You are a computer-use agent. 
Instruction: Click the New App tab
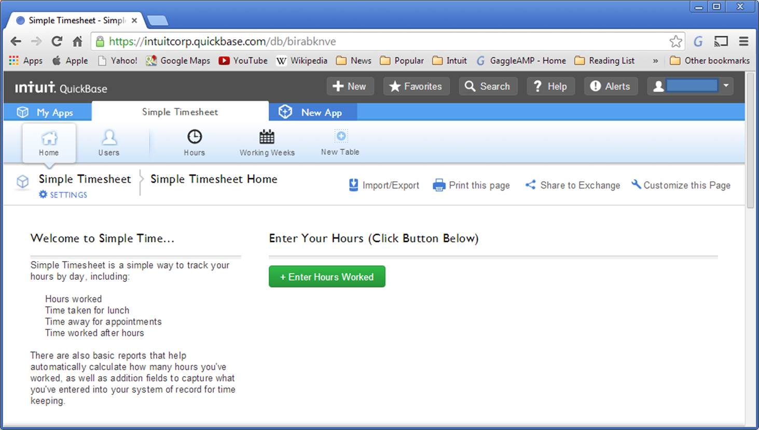click(313, 112)
